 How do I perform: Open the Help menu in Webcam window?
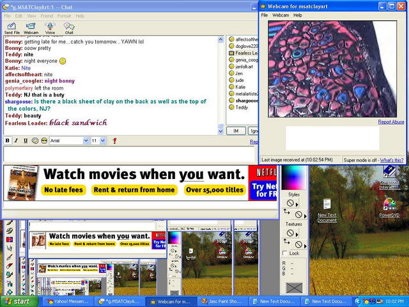tap(298, 15)
